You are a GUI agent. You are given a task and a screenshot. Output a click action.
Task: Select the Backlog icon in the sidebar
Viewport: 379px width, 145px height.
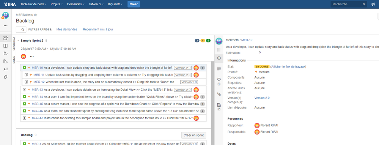click(6, 38)
